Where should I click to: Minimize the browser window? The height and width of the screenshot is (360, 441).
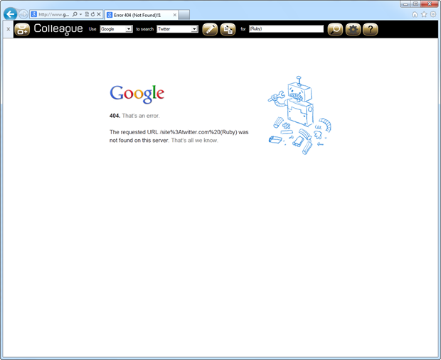(405, 4)
